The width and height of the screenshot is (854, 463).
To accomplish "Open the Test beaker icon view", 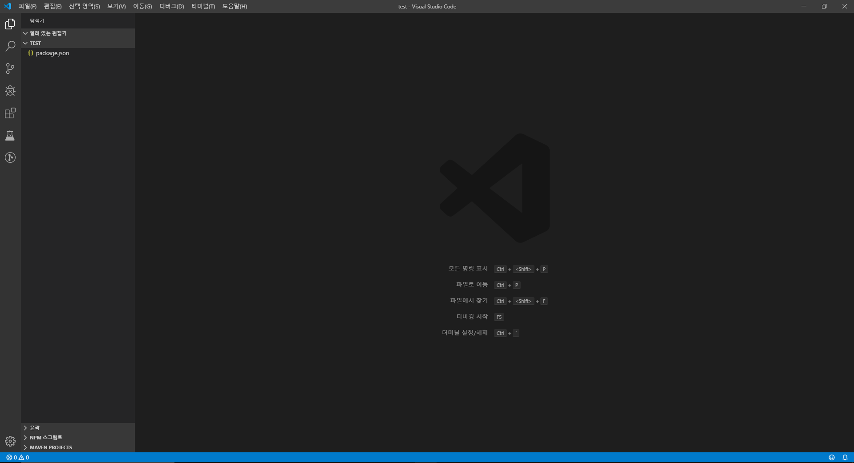I will tap(10, 135).
